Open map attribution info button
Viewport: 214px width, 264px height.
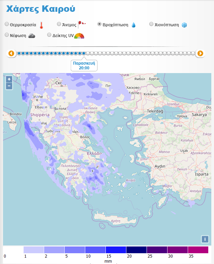click(x=205, y=239)
